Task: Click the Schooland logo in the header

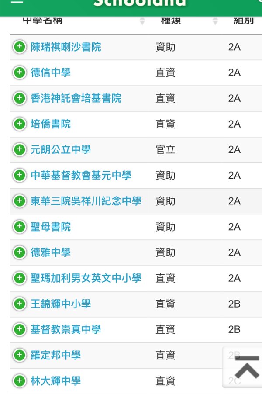Action: pyautogui.click(x=140, y=3)
